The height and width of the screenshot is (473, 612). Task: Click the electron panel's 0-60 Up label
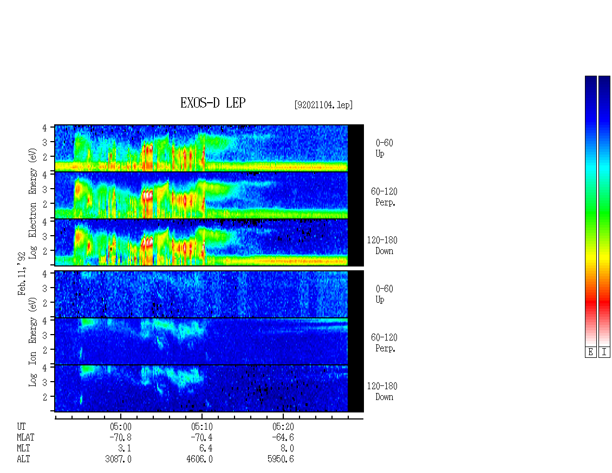[x=384, y=148]
